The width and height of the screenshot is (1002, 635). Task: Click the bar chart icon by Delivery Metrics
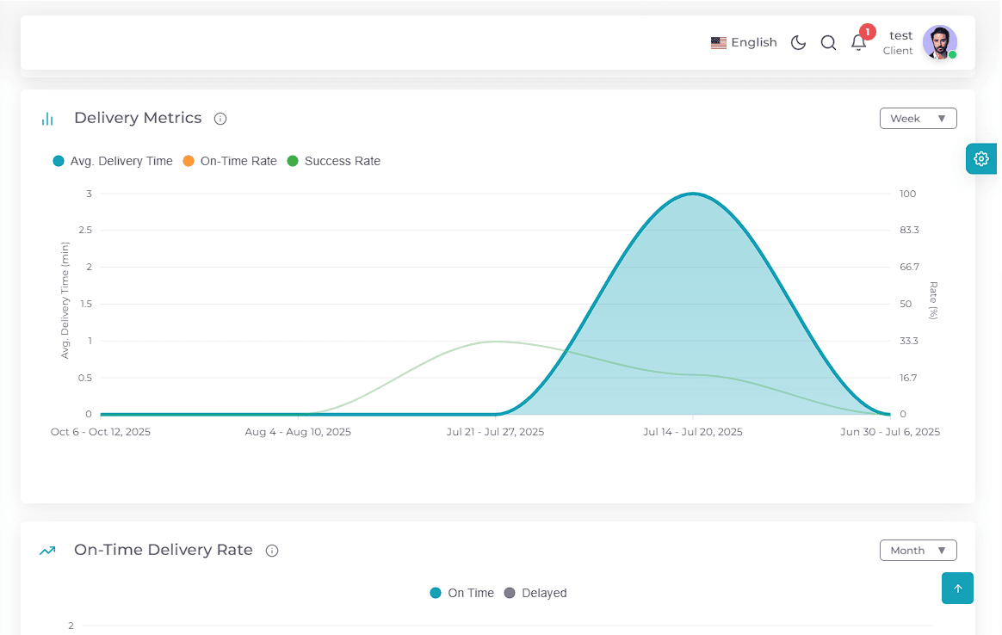[x=47, y=119]
